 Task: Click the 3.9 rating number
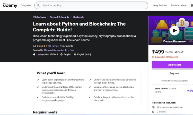34,46
